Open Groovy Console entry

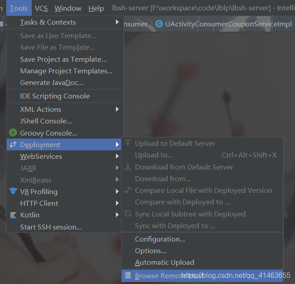[x=65, y=133]
